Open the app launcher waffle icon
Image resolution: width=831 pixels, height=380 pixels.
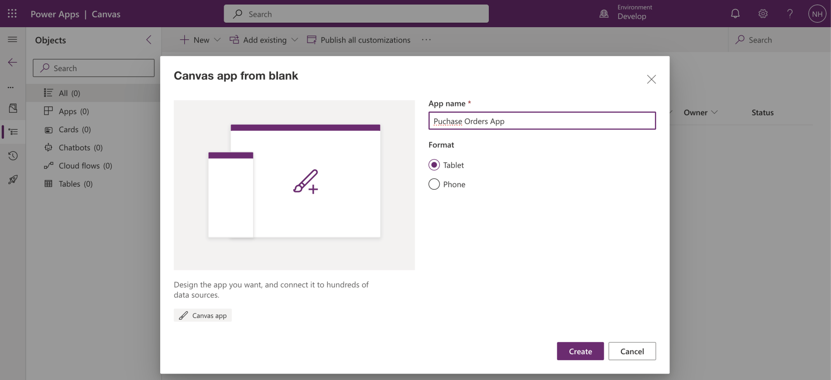tap(12, 14)
